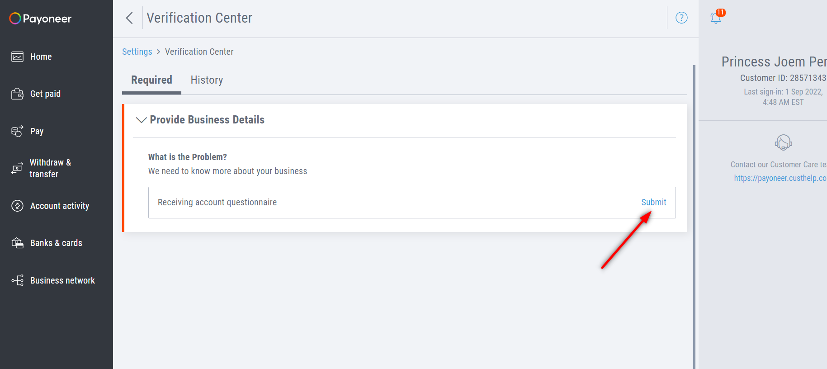Click the Customer Care headset icon
The width and height of the screenshot is (827, 369).
[x=784, y=142]
